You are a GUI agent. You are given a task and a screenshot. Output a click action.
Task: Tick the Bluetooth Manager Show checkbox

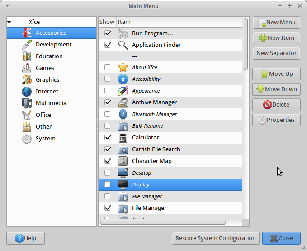coord(107,114)
